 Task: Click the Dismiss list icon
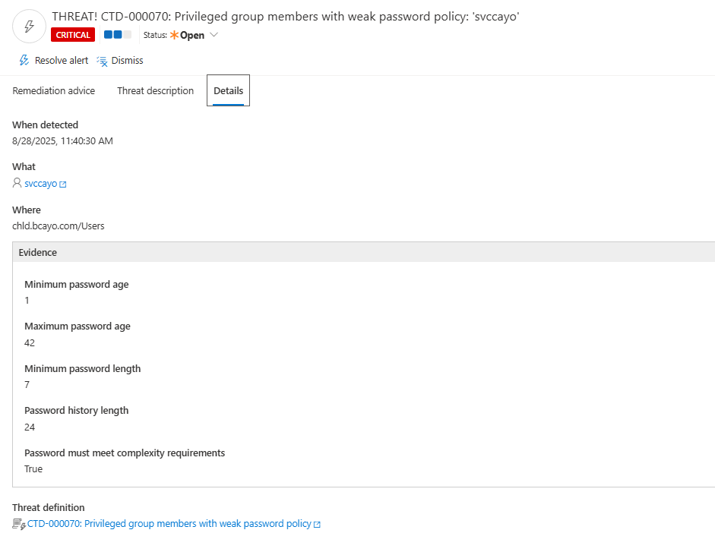coord(103,61)
